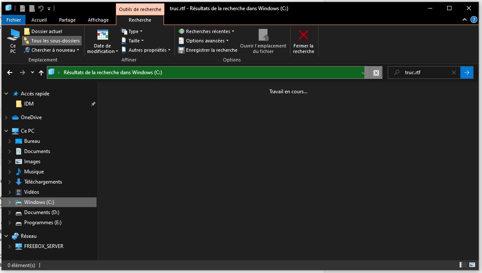The image size is (482, 273).
Task: Stop the search with address bar X
Action: 376,72
